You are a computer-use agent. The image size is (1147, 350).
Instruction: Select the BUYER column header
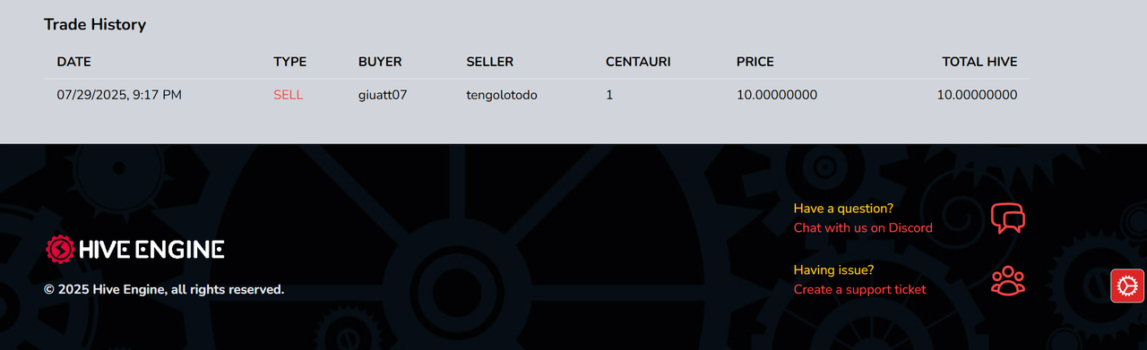(x=380, y=62)
